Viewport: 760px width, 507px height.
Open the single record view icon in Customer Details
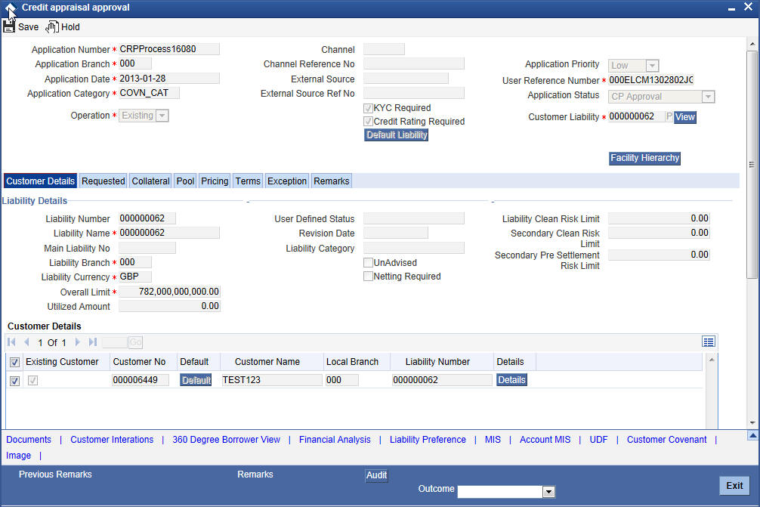coord(708,342)
